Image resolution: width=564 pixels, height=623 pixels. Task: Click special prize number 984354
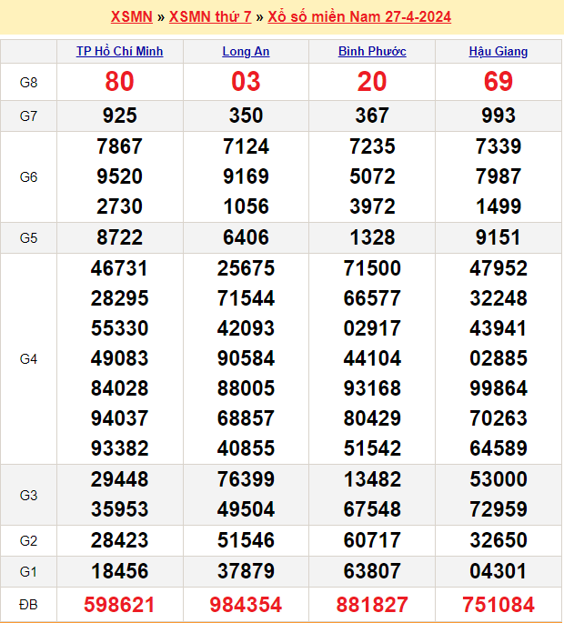(246, 604)
